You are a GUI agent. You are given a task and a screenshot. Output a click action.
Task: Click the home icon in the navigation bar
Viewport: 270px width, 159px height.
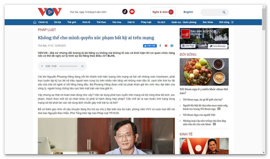[35, 22]
